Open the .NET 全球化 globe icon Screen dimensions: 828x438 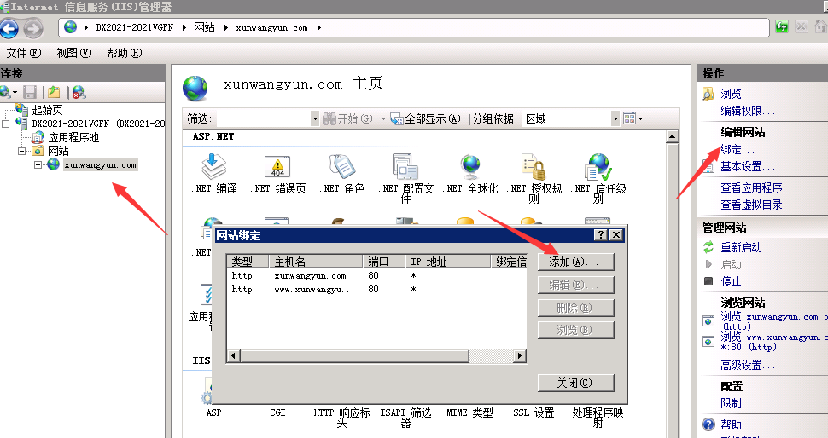click(x=469, y=166)
